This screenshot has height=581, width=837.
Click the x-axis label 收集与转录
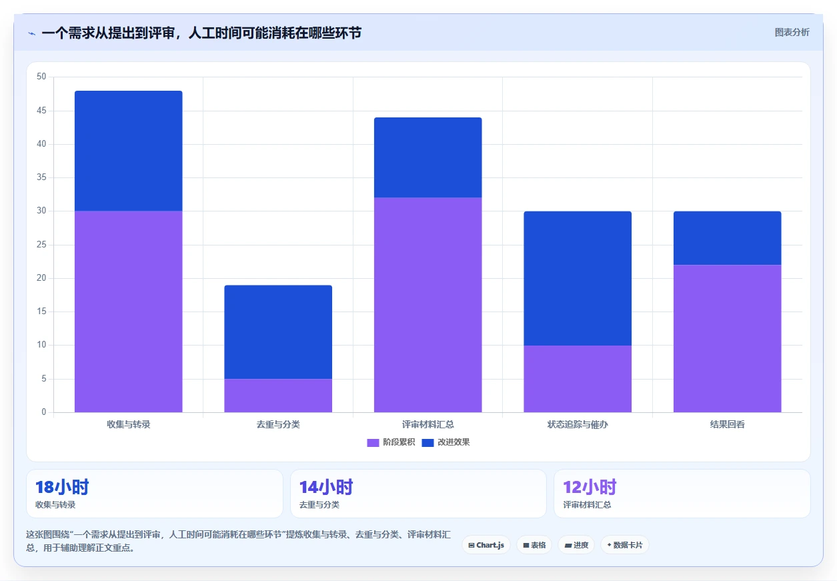pyautogui.click(x=129, y=424)
